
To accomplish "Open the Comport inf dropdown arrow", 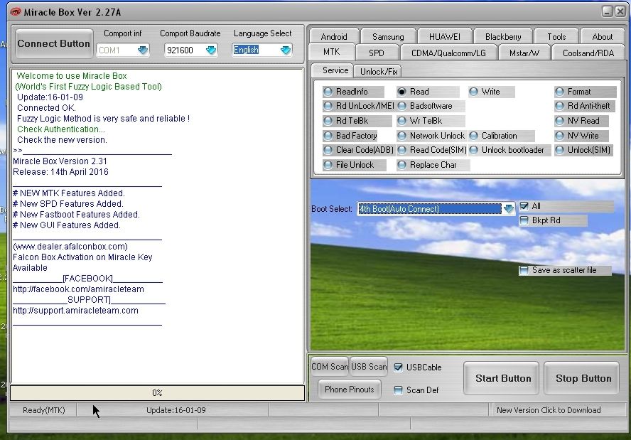I will tap(143, 50).
